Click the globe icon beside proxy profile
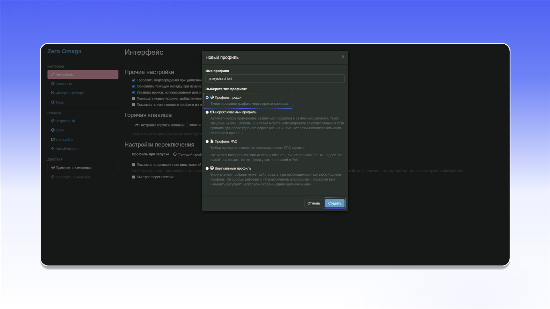550x309 pixels. click(53, 130)
